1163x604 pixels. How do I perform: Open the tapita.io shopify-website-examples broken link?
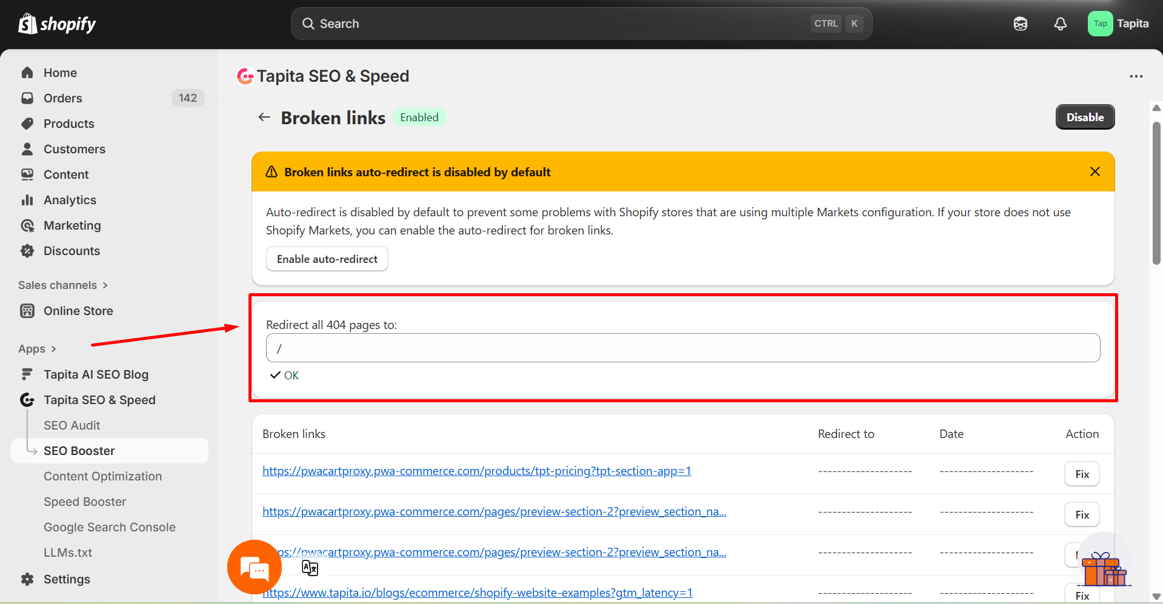478,592
